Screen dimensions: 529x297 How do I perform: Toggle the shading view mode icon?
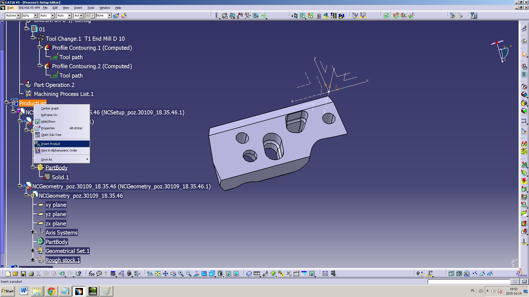[220, 274]
